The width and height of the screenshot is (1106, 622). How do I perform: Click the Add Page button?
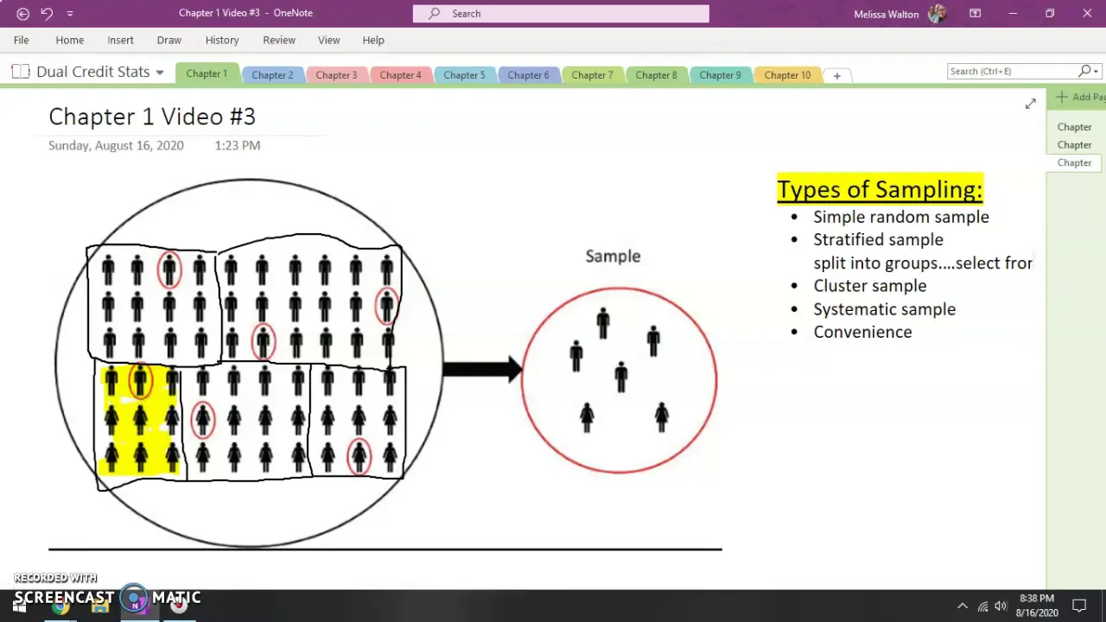[x=1080, y=98]
